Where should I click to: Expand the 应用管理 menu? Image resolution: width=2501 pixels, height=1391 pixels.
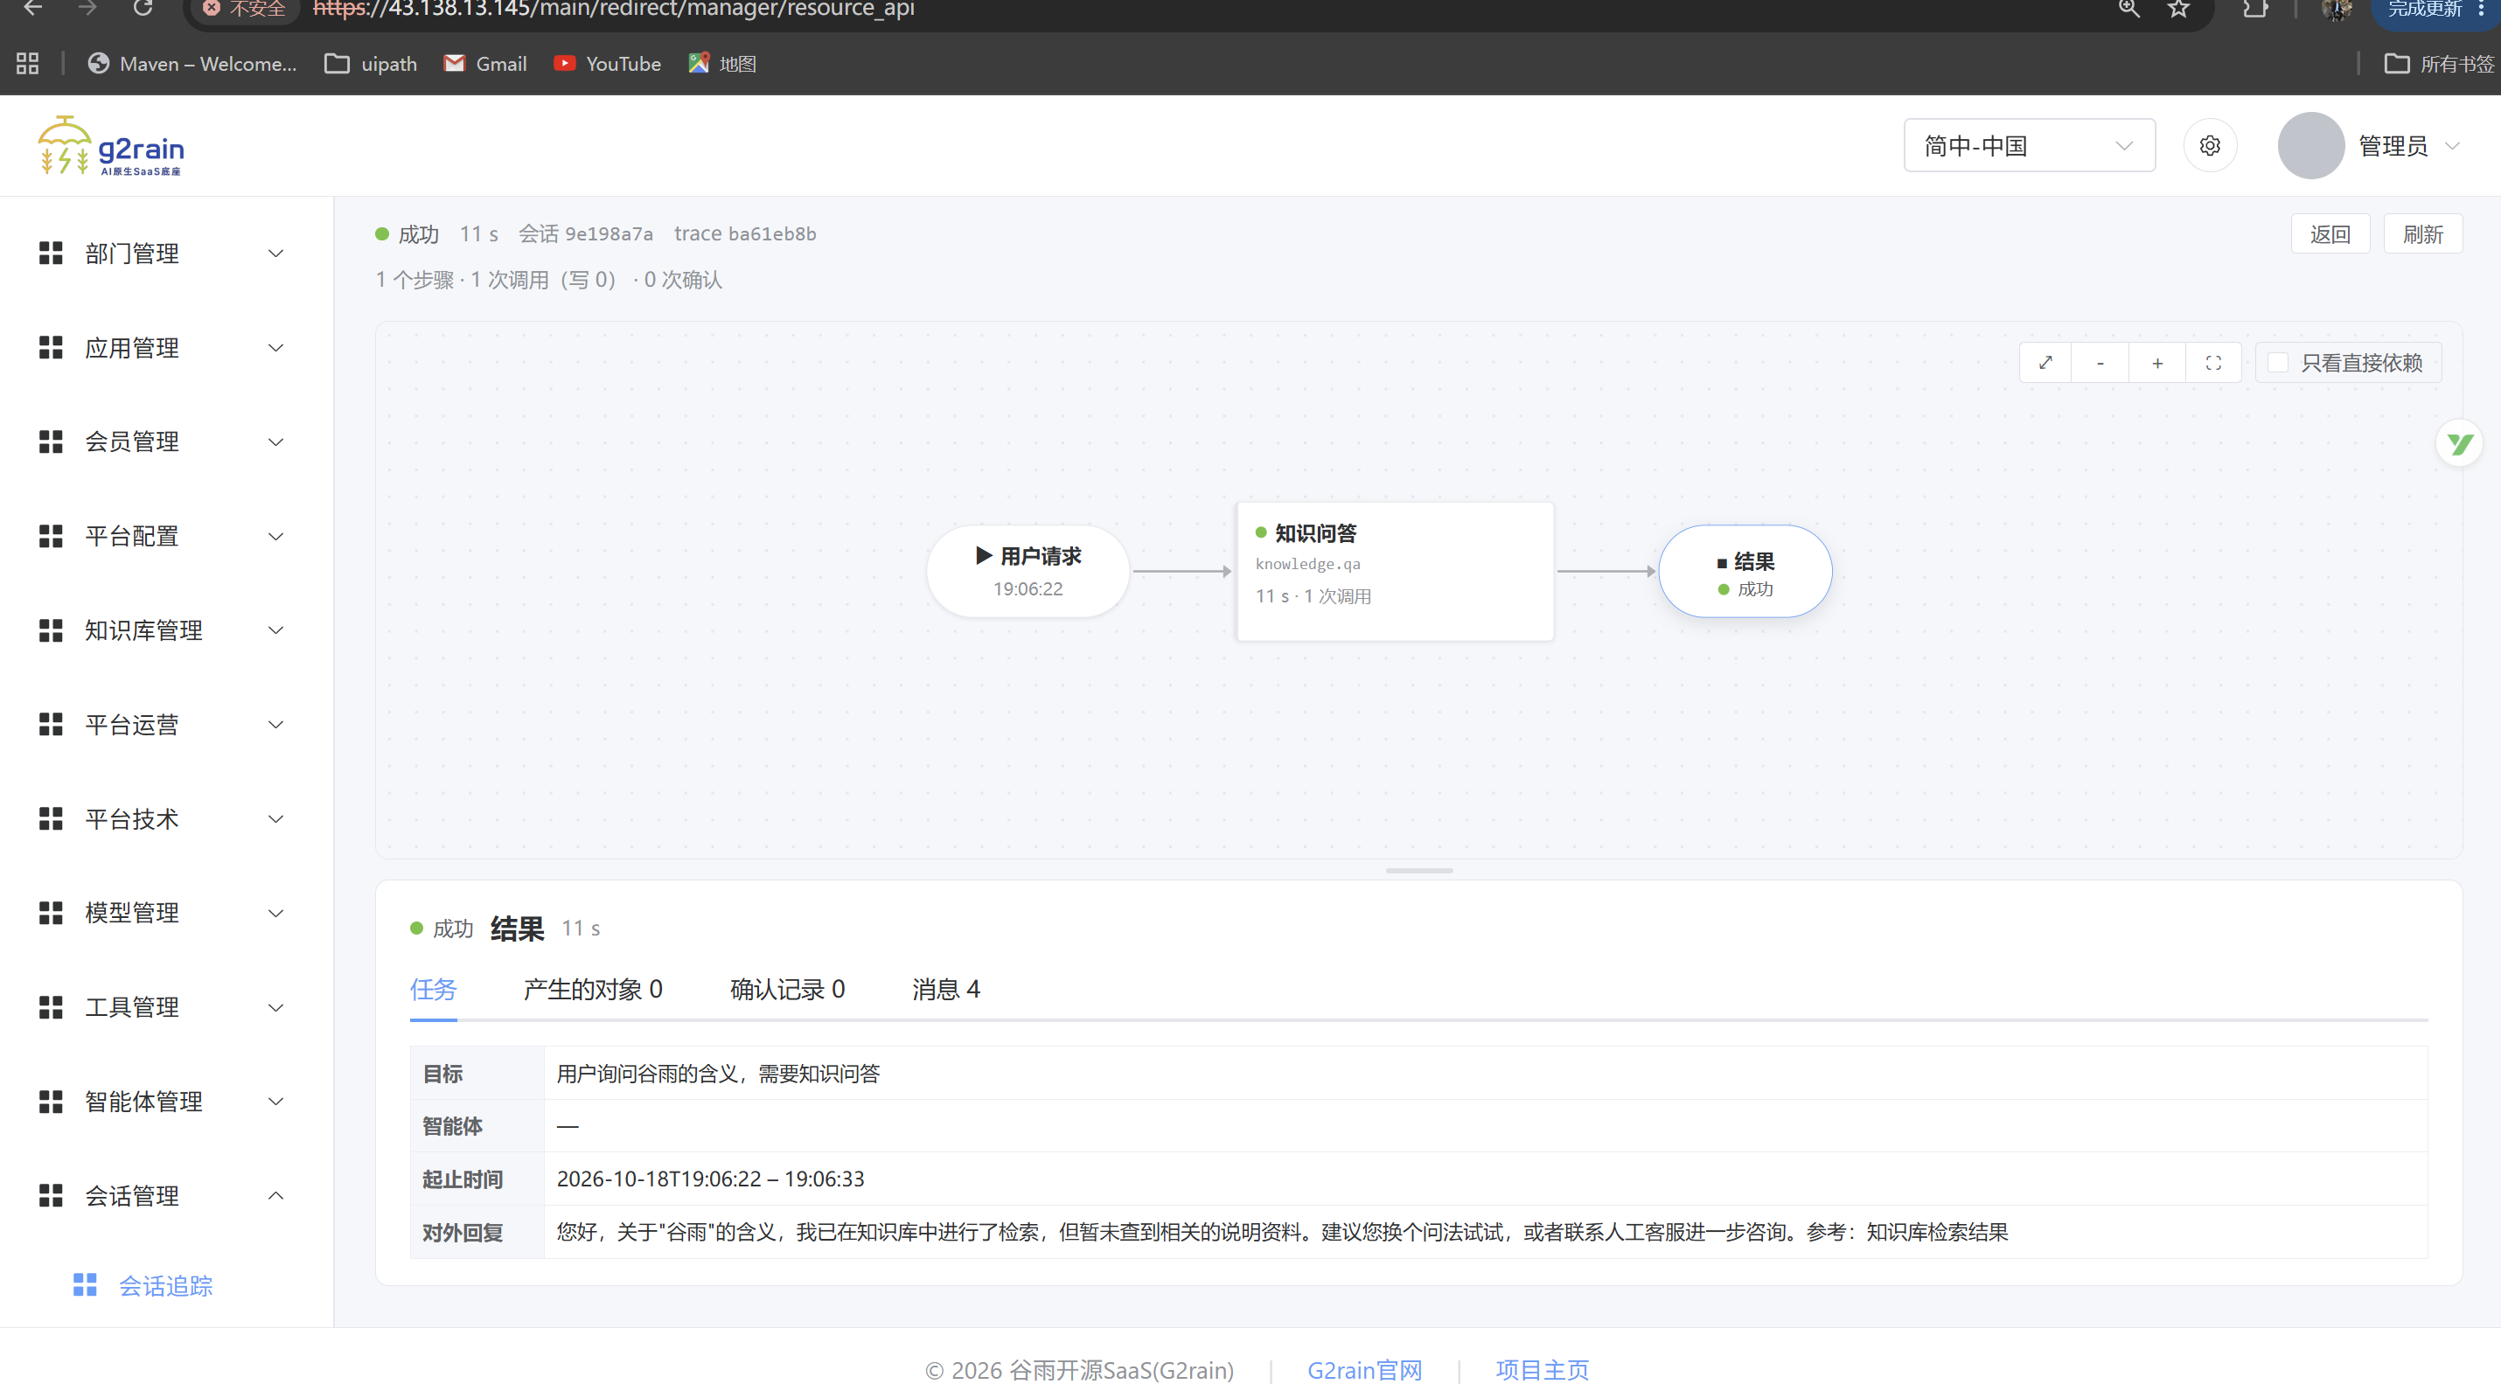pos(165,347)
